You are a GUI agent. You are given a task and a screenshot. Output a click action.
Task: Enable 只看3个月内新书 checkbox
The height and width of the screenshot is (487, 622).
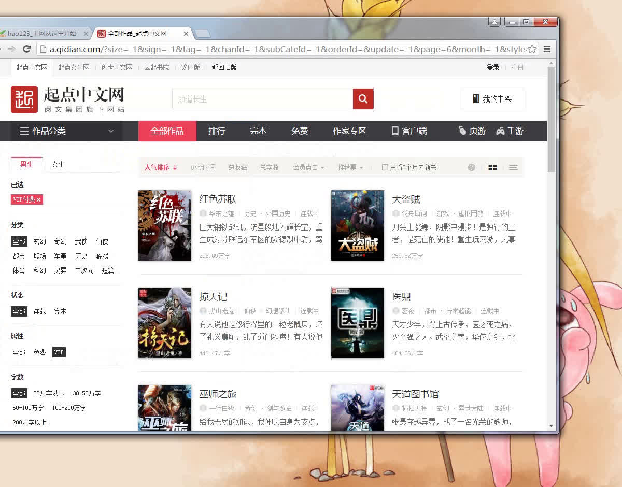pos(386,167)
